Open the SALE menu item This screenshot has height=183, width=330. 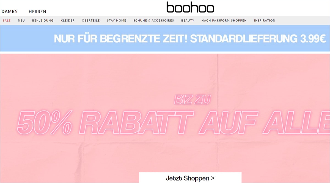(7, 20)
